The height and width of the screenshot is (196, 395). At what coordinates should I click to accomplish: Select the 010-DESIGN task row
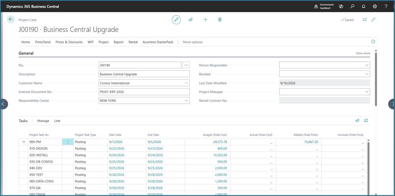[194, 149]
